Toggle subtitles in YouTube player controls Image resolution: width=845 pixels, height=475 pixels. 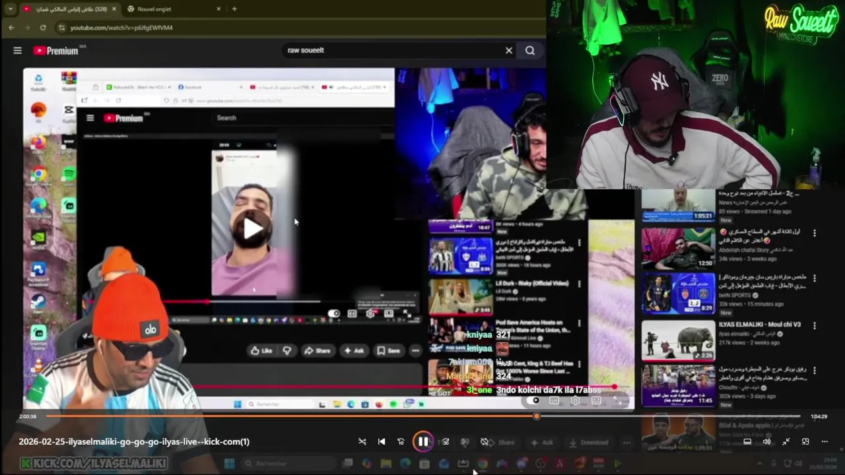point(555,400)
